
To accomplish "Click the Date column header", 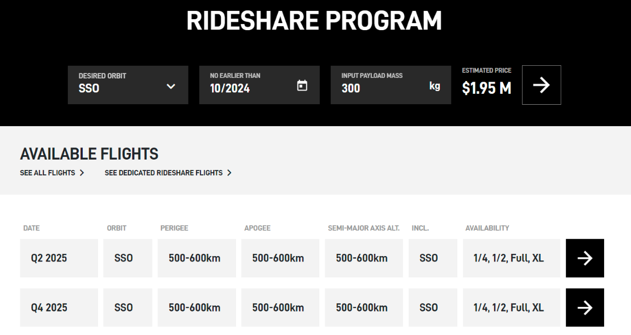I will pos(32,228).
